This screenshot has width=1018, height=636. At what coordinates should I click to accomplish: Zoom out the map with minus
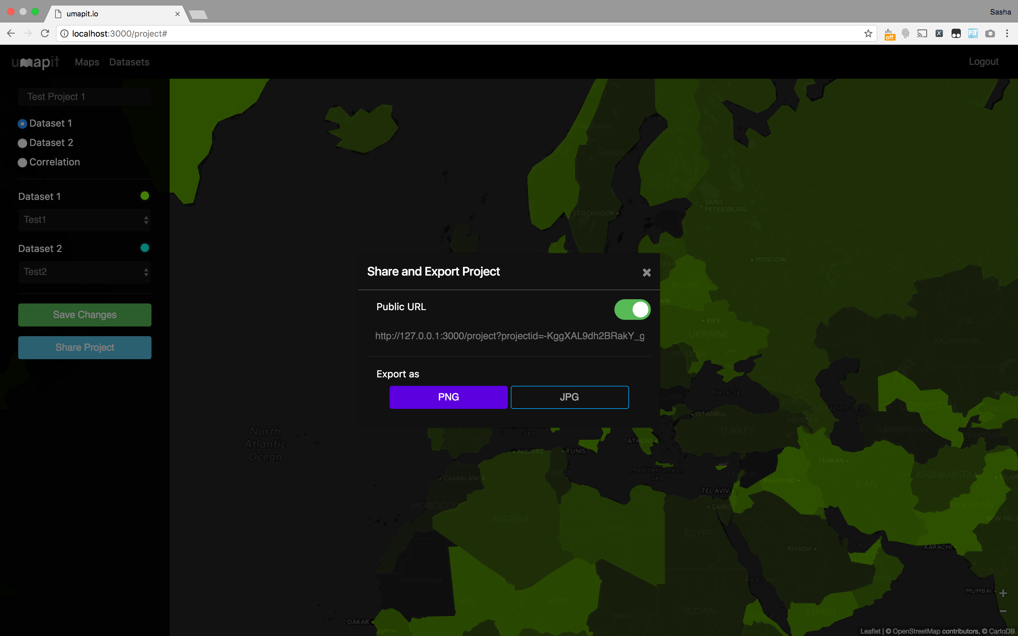point(1003,611)
